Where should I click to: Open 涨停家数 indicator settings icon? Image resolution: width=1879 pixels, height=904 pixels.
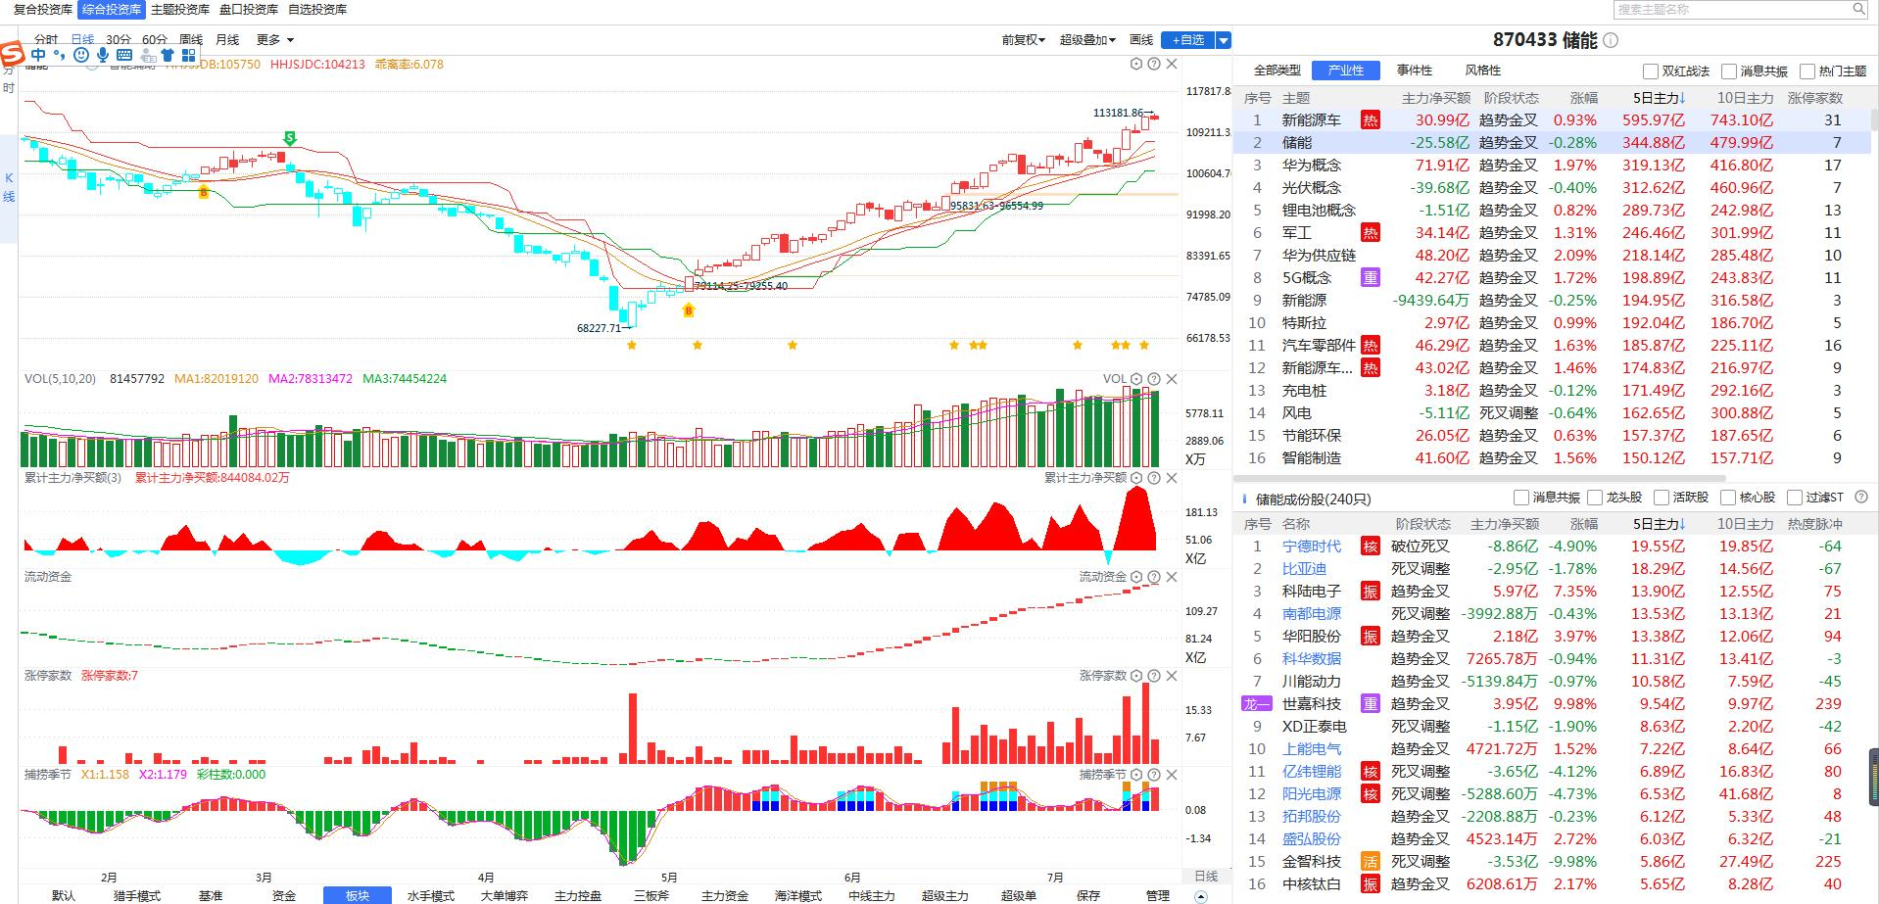click(x=1136, y=676)
